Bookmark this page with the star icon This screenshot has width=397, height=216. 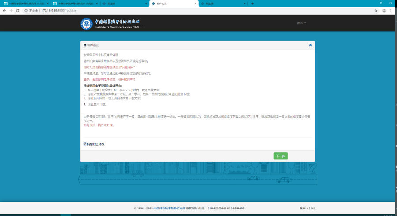click(376, 10)
